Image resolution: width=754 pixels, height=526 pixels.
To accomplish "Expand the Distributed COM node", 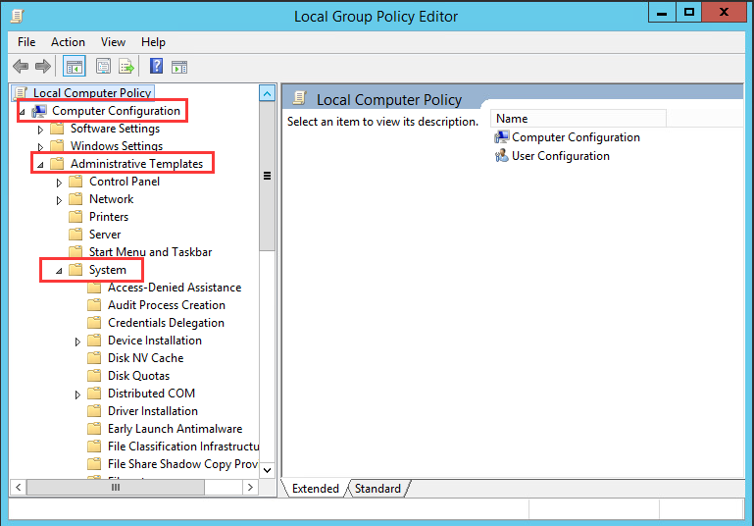I will pyautogui.click(x=77, y=394).
